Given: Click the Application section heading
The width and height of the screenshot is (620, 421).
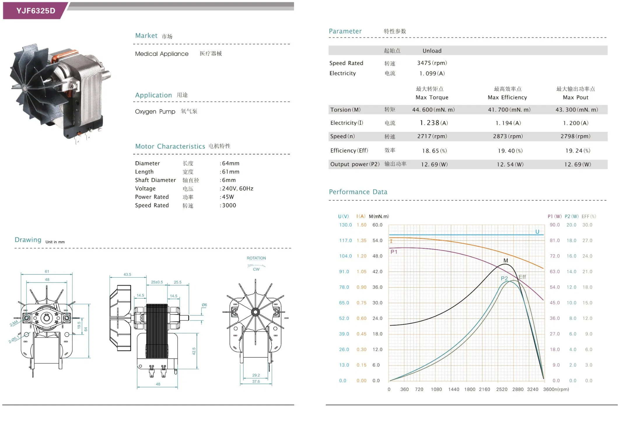Looking at the screenshot, I should [153, 95].
